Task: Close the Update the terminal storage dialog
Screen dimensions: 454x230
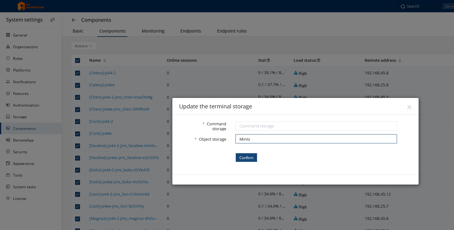Action: pyautogui.click(x=409, y=107)
